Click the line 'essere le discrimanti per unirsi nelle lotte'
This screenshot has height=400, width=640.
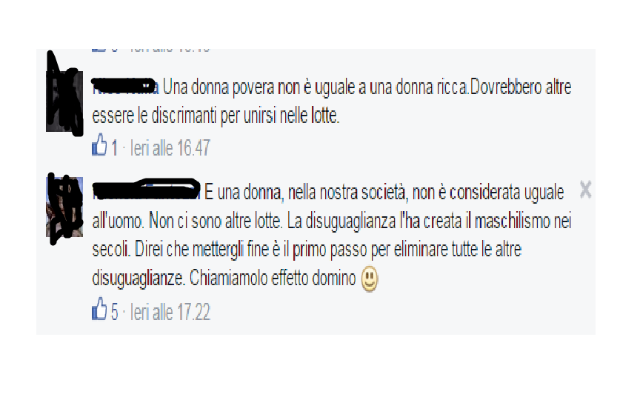pyautogui.click(x=216, y=116)
